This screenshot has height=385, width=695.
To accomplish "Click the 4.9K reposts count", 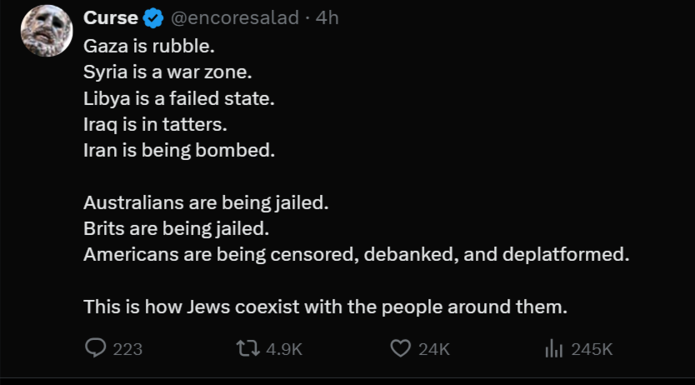I will click(284, 349).
